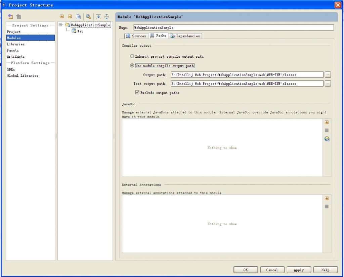Click the back navigation arrow icon
This screenshot has height=277, width=344.
(10, 16)
